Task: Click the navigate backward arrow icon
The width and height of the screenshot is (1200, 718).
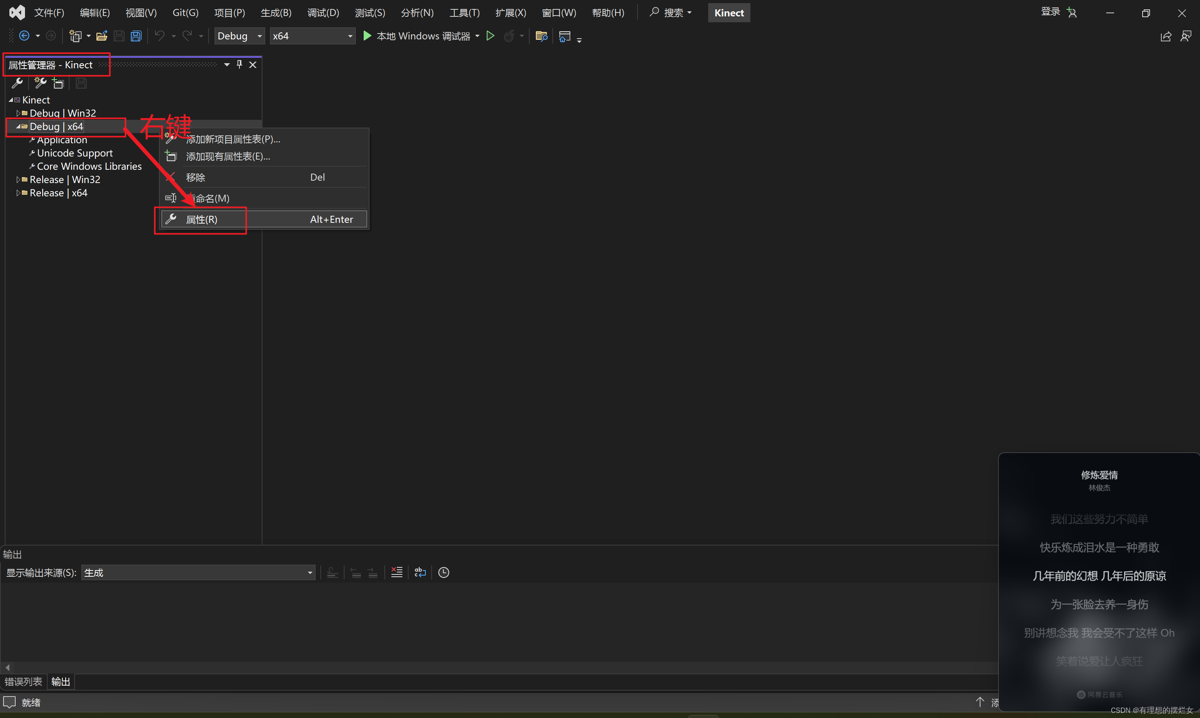Action: (x=24, y=36)
